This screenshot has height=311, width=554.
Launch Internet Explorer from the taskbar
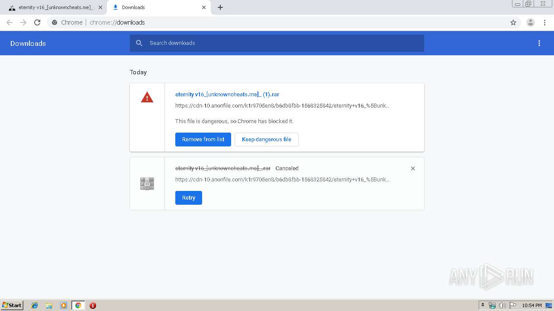(35, 305)
